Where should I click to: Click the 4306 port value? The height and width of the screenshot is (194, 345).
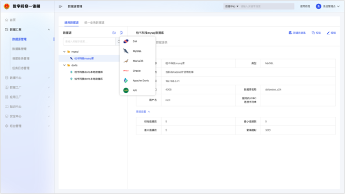click(168, 89)
